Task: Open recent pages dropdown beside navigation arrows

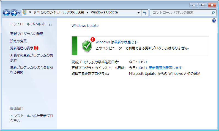Action: point(20,13)
